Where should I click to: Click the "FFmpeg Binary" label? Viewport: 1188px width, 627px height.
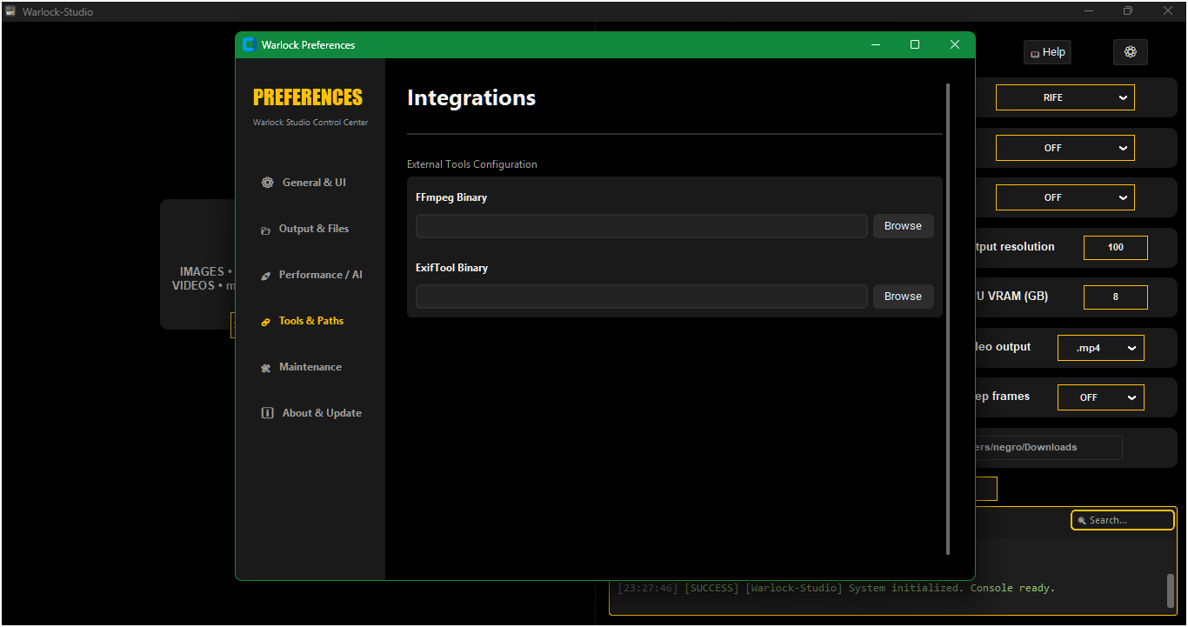pyautogui.click(x=451, y=197)
